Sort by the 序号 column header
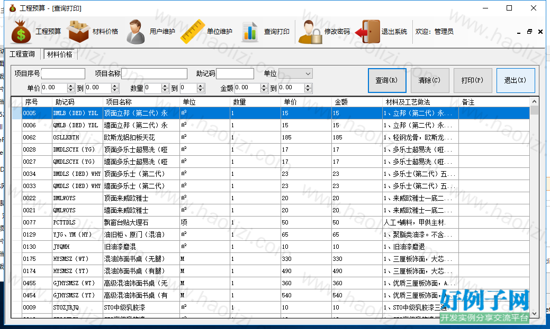The height and width of the screenshot is (329, 550). tap(37, 102)
